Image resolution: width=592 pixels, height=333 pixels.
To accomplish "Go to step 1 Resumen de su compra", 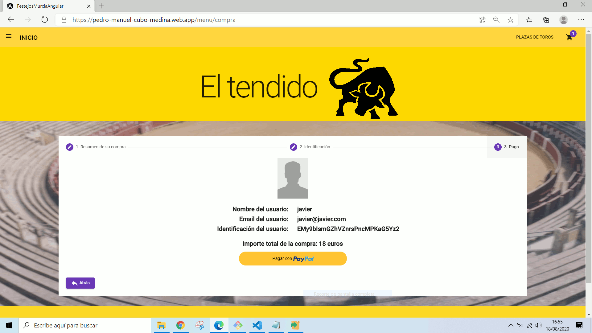I will [x=96, y=147].
